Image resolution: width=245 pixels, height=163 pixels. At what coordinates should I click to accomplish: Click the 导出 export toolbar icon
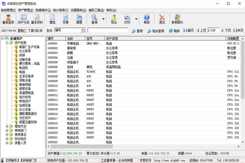114,19
